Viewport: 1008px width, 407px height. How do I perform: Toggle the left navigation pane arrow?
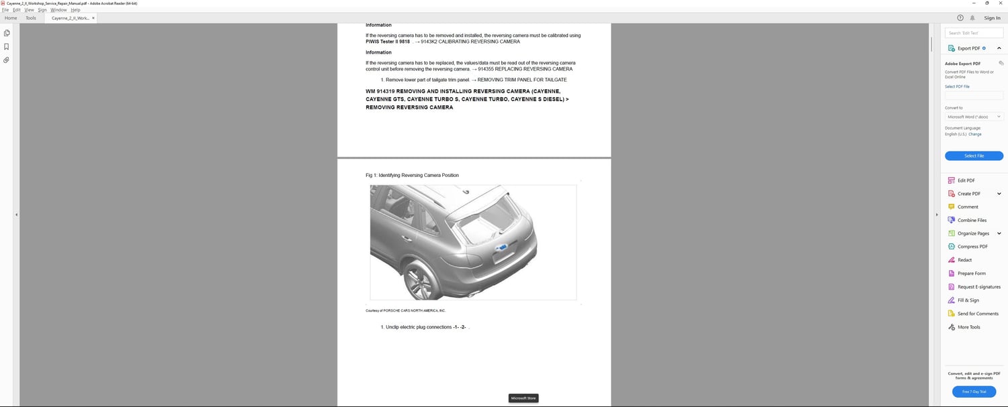(16, 215)
